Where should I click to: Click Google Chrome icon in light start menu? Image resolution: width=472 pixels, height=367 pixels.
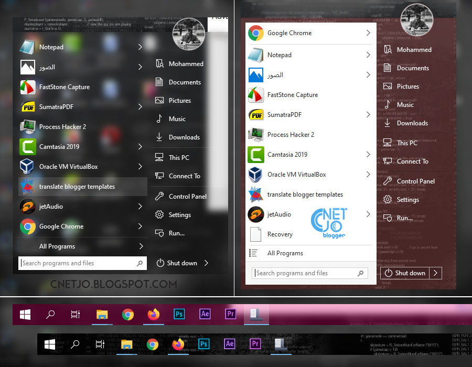[x=256, y=33]
